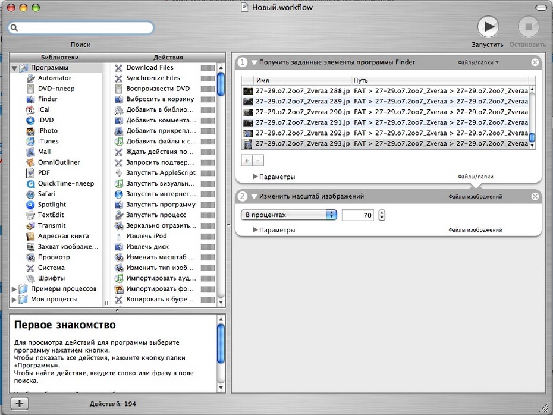Screen dimensions: 553x415
Task: Select iDVD library item
Action: pos(46,120)
